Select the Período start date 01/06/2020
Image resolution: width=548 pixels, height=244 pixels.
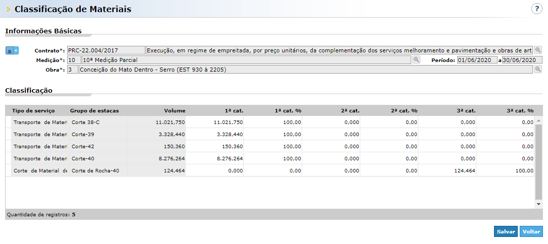click(477, 60)
